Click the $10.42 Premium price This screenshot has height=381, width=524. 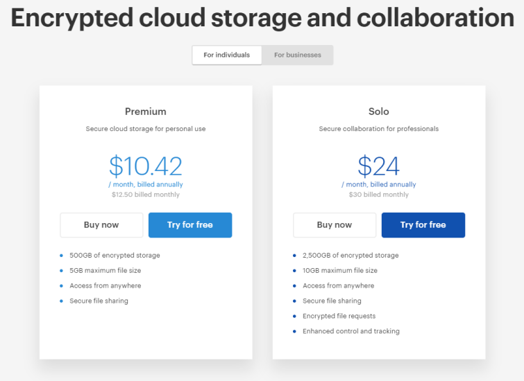pos(146,166)
